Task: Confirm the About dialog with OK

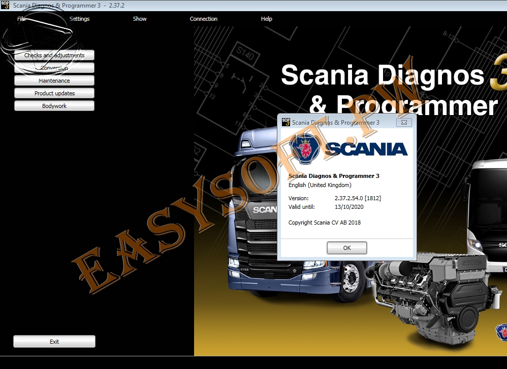Action: pos(347,248)
